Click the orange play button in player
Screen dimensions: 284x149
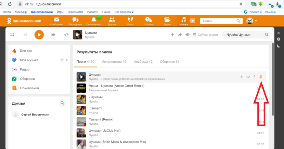coord(39,35)
